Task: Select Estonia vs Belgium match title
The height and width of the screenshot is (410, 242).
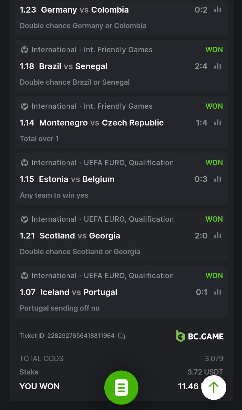Action: [x=77, y=179]
